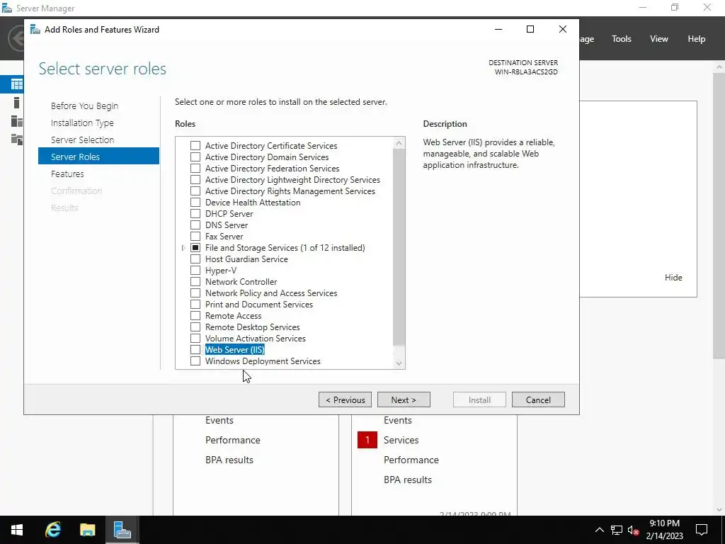
Task: Open Local Server icon in Server Manager sidebar
Action: [x=17, y=103]
